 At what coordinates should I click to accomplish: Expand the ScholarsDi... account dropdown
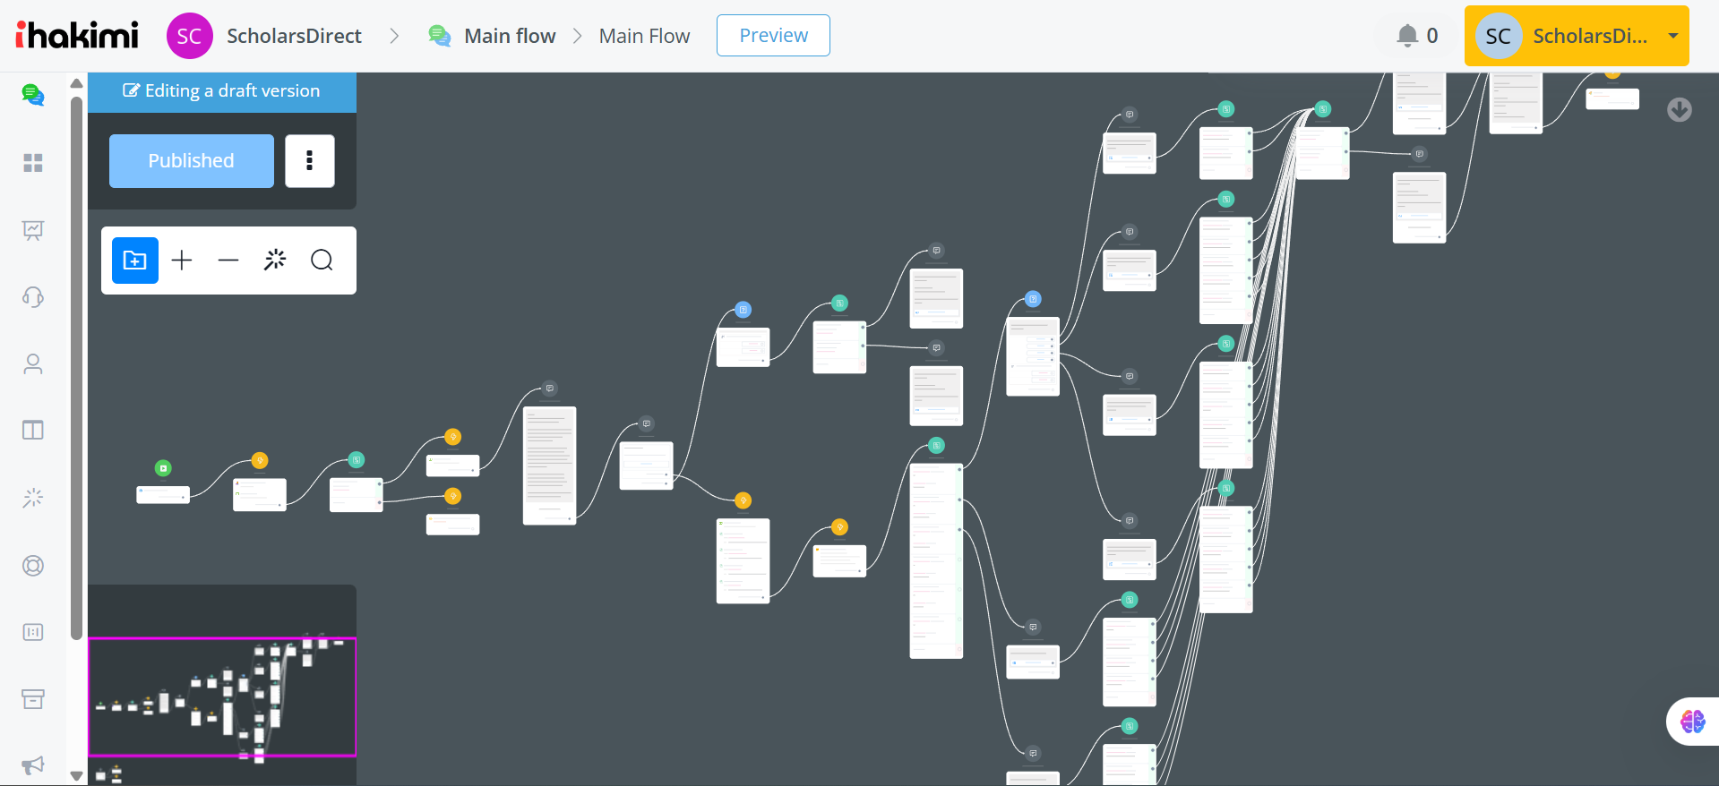click(x=1672, y=37)
